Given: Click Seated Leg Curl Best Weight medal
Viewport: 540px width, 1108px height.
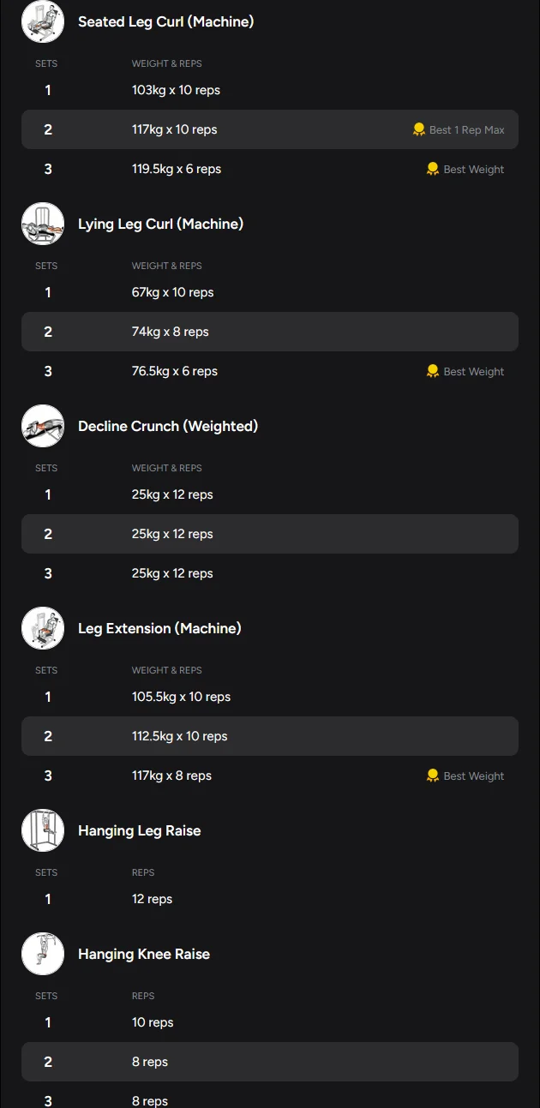Looking at the screenshot, I should click(433, 169).
